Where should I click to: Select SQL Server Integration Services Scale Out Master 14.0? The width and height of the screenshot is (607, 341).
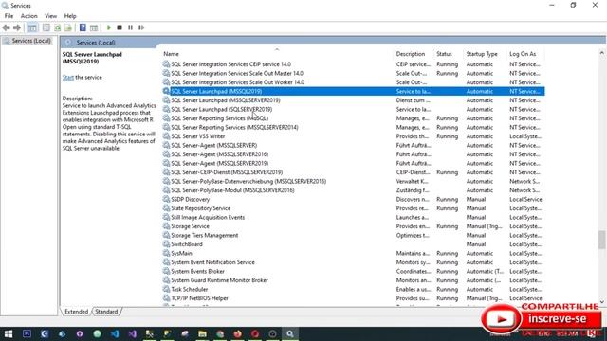coord(353,73)
